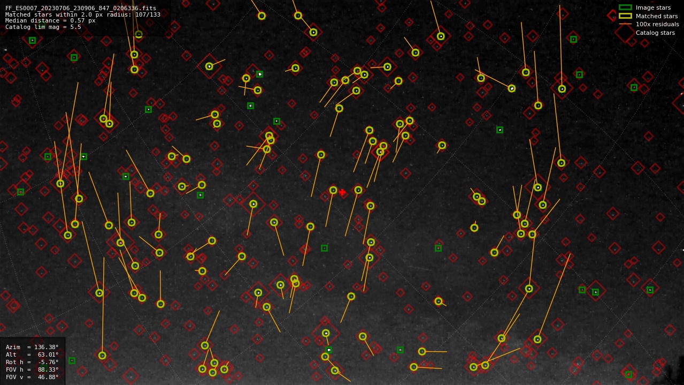
Task: Click the 'Catalog lim mag = 5.5' line
Action: (x=43, y=27)
